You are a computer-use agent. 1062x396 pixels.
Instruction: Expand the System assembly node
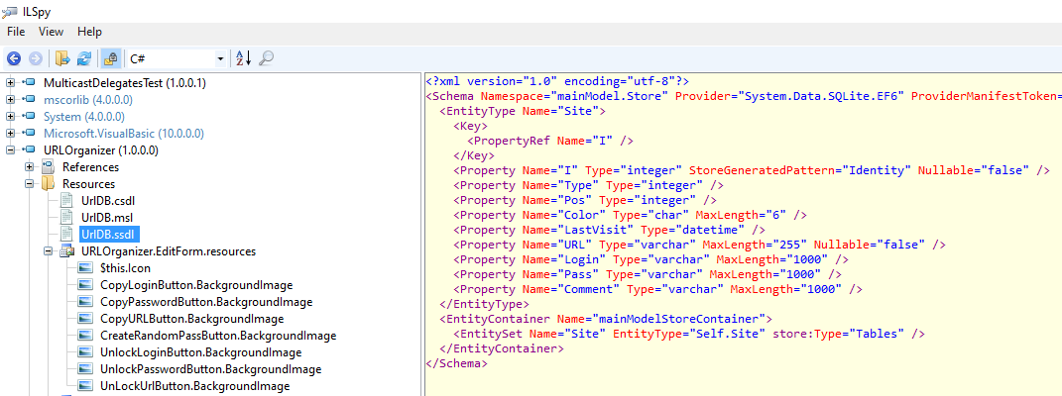[10, 117]
